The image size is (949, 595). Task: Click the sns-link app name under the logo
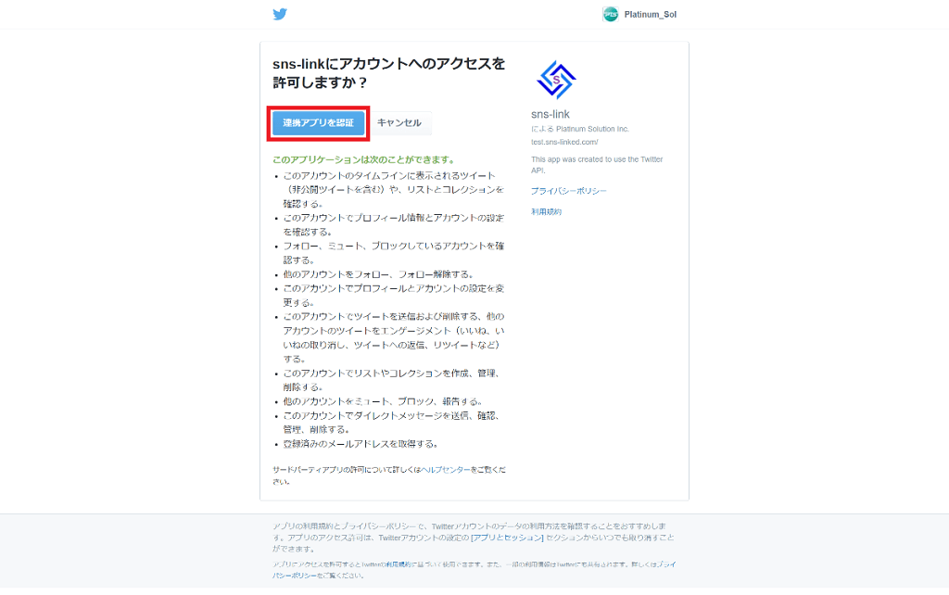click(x=550, y=114)
